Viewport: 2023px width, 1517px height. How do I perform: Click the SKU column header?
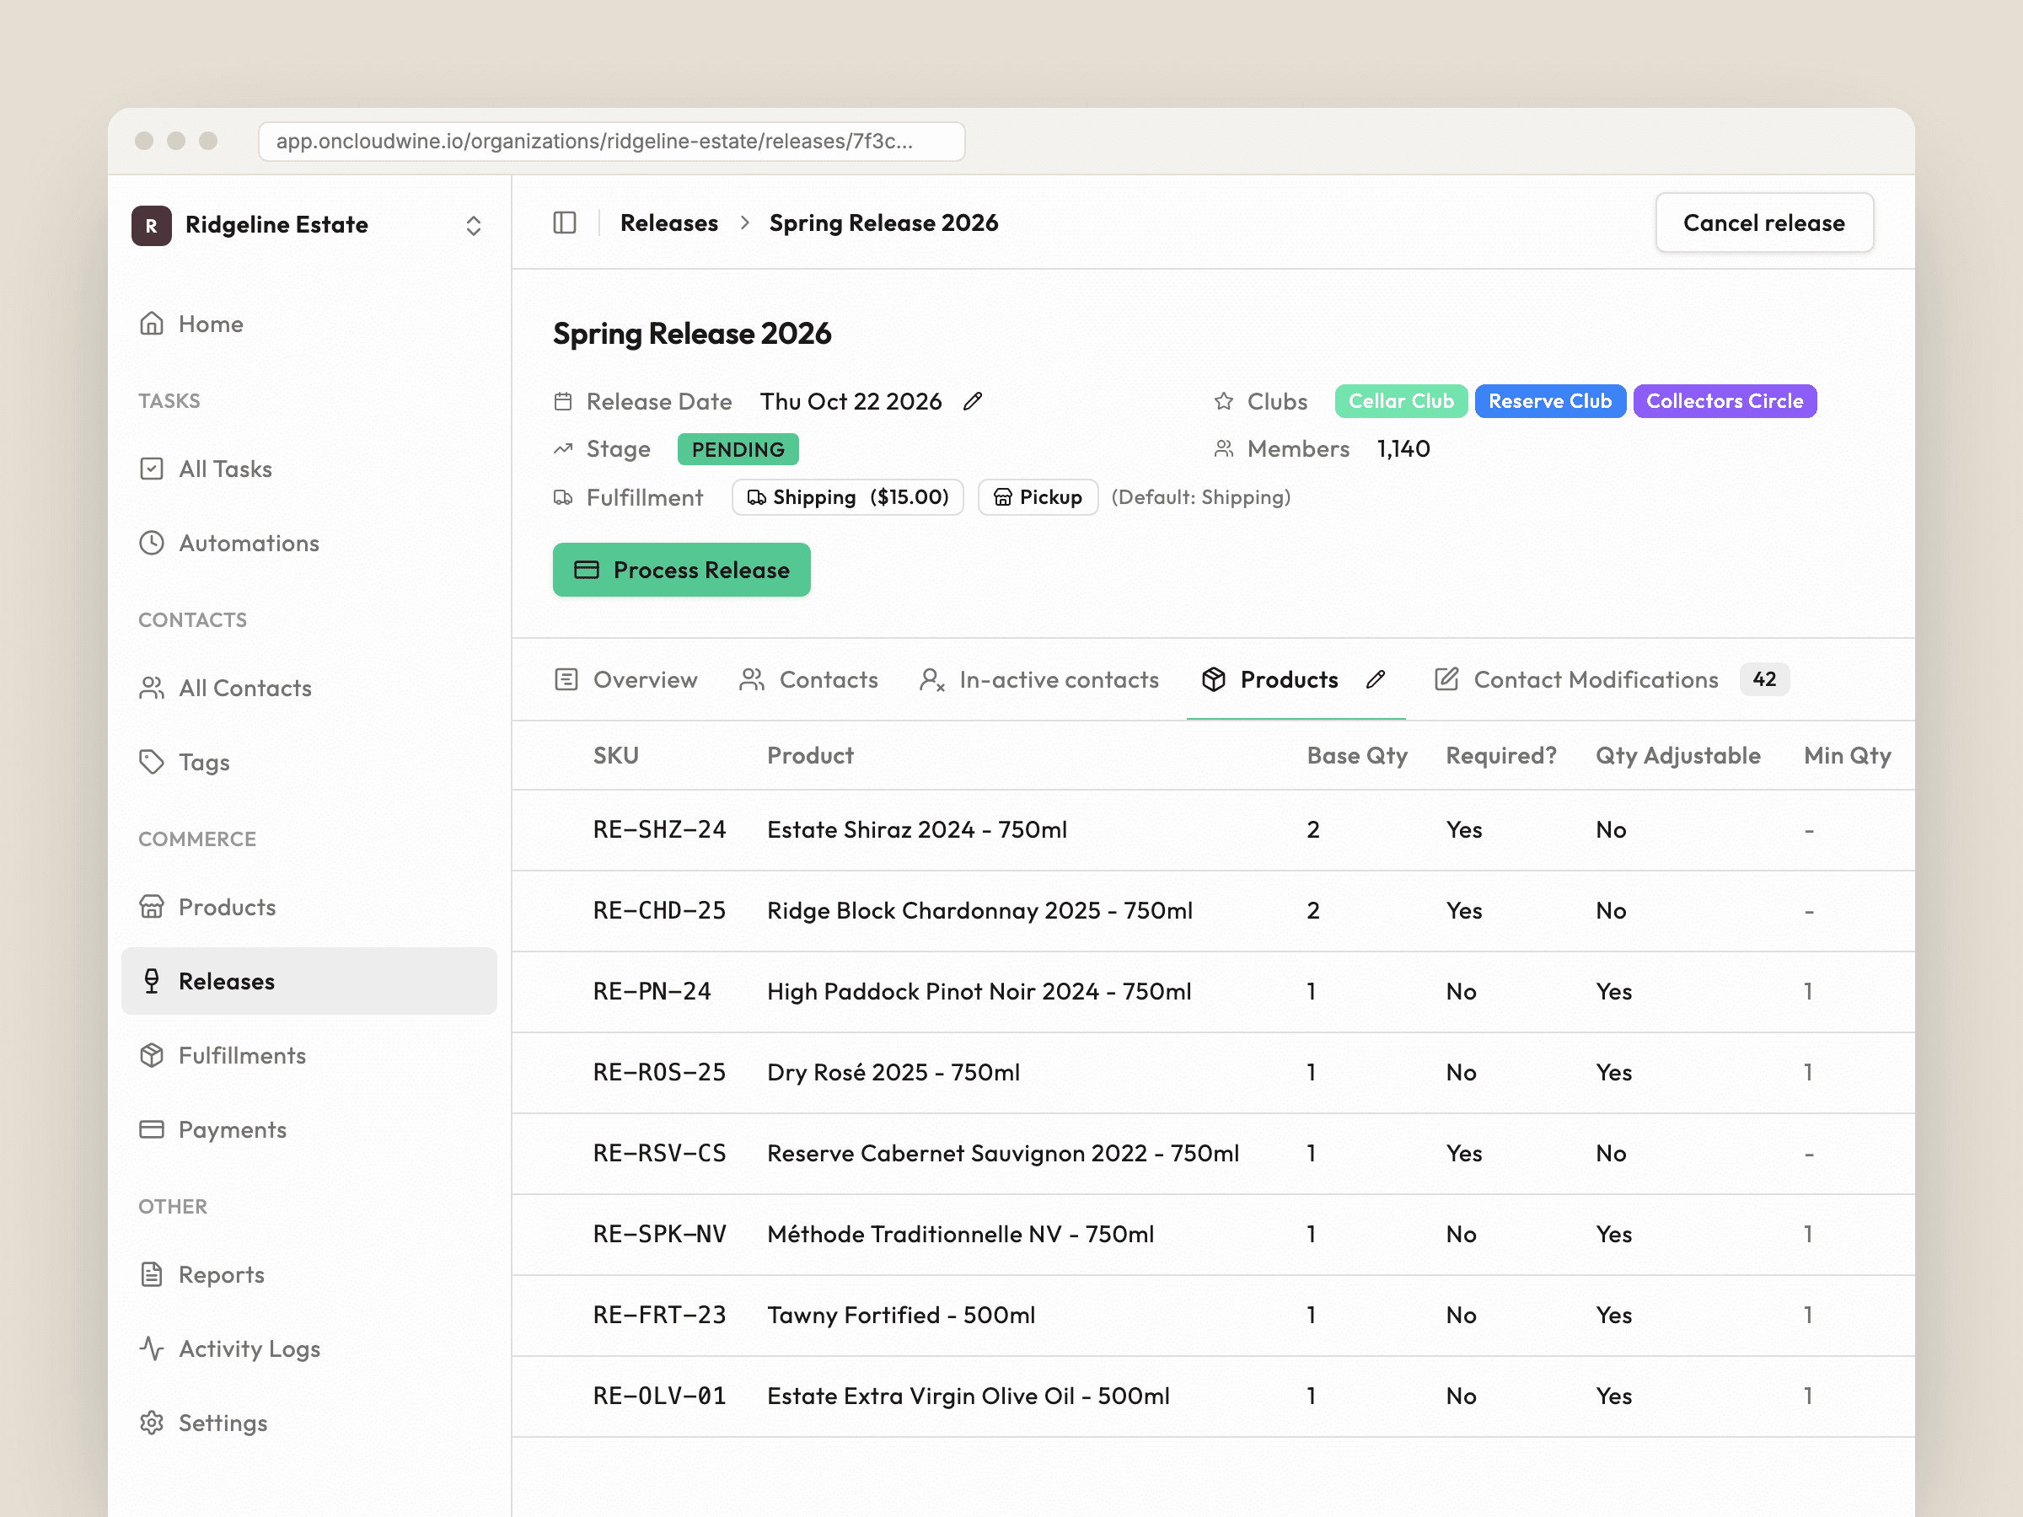[x=616, y=755]
